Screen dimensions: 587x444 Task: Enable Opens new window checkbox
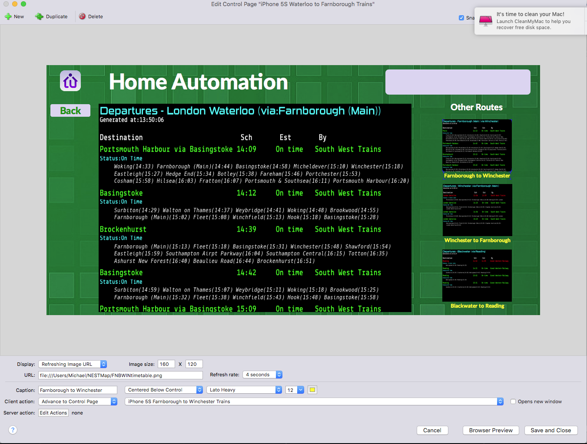(513, 401)
